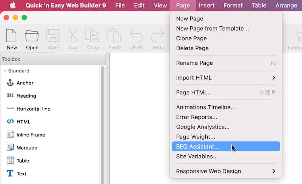Open Google Analytics settings
Screen dimensions: 302x184
click(x=203, y=127)
